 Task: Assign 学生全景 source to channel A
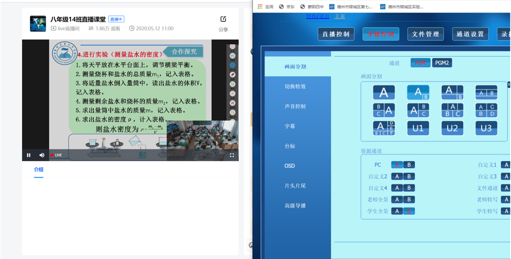397,211
